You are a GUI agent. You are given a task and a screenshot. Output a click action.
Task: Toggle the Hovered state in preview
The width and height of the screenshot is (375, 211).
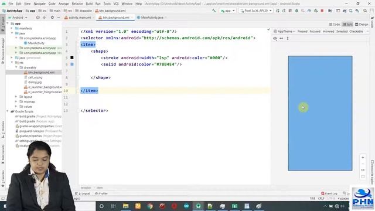click(x=328, y=31)
